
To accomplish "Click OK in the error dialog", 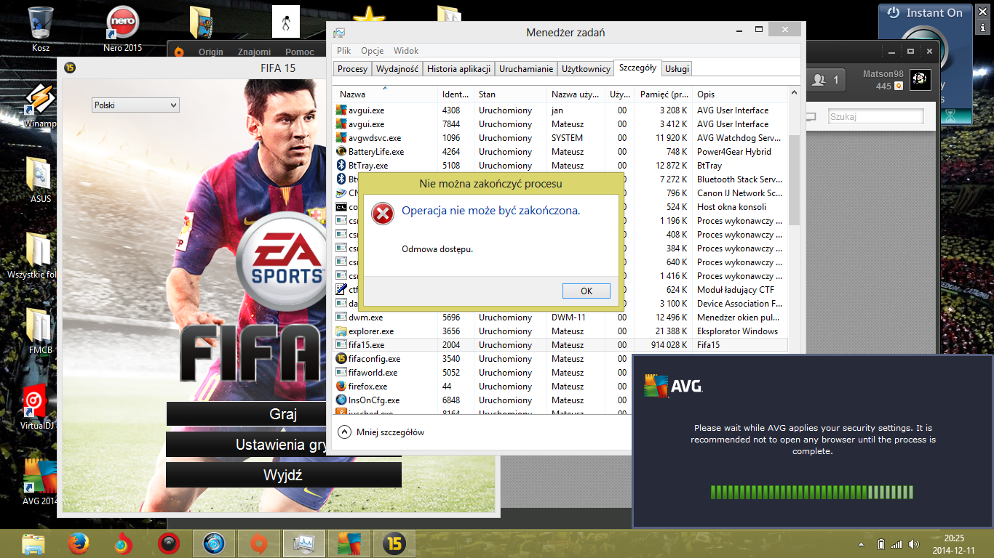I will 587,291.
